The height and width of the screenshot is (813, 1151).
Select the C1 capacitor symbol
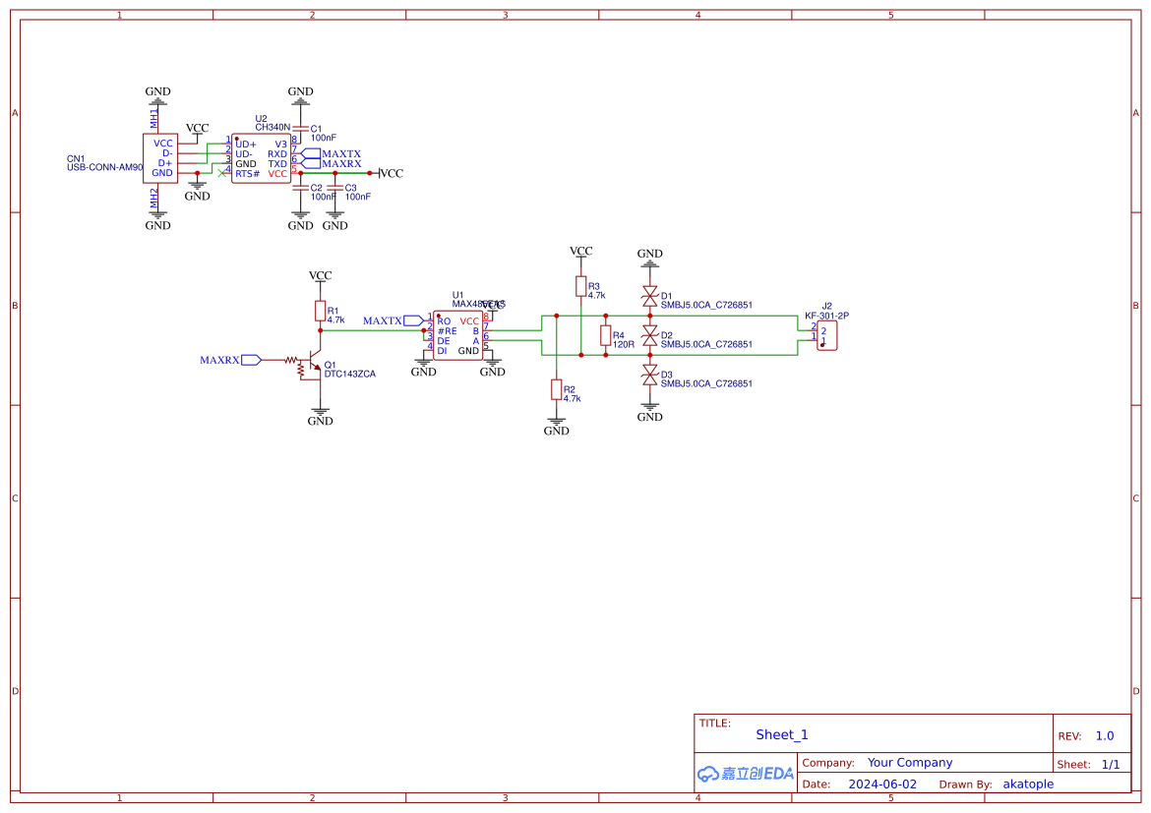click(300, 129)
